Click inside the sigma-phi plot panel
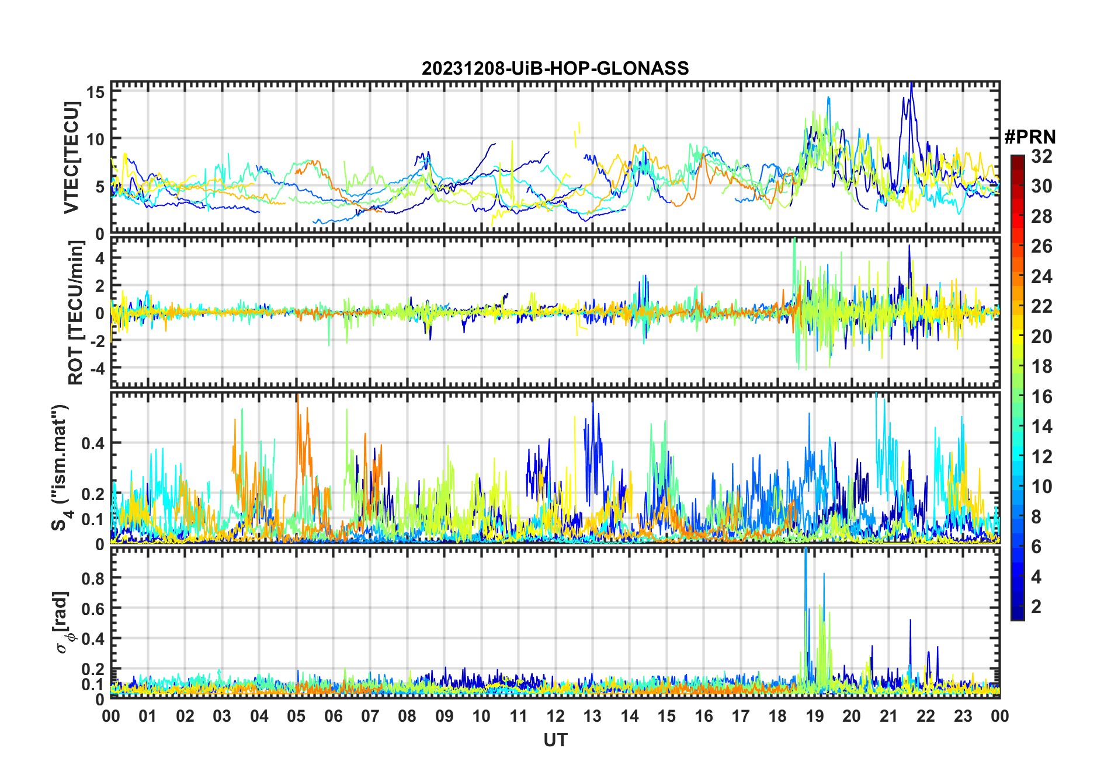The image size is (1111, 776). (555, 623)
